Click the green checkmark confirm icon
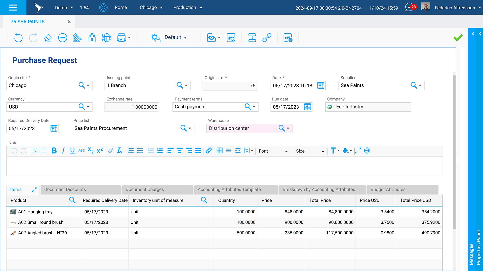Screen dimensions: 483x271 pyautogui.click(x=458, y=38)
